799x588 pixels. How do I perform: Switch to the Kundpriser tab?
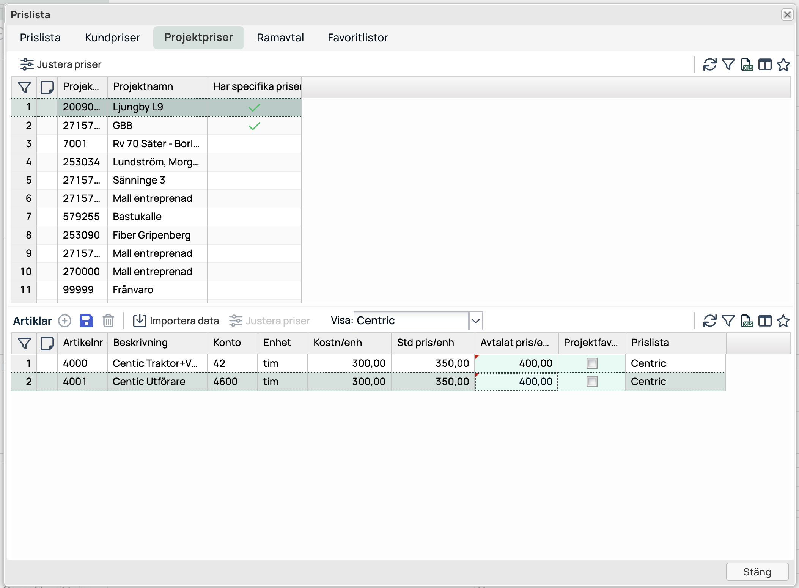[112, 38]
